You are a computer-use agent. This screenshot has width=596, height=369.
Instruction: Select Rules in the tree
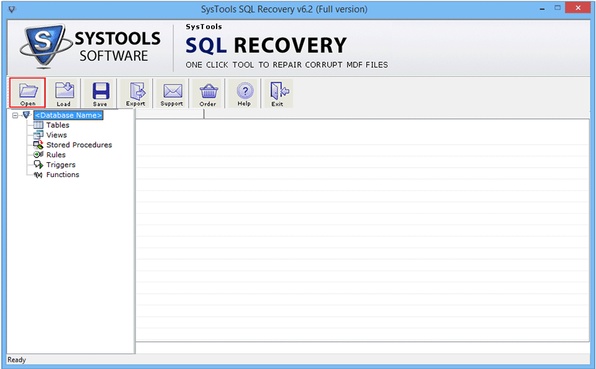point(56,155)
